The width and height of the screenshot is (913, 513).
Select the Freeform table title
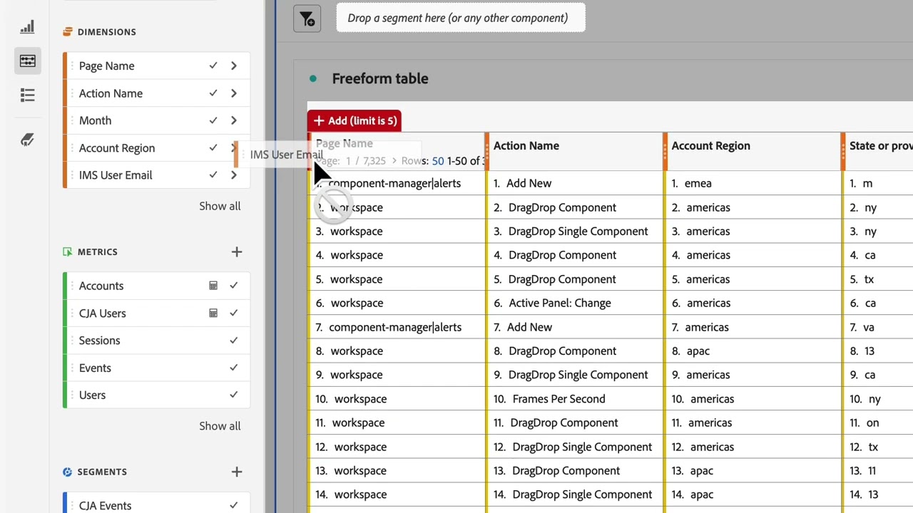pos(380,78)
